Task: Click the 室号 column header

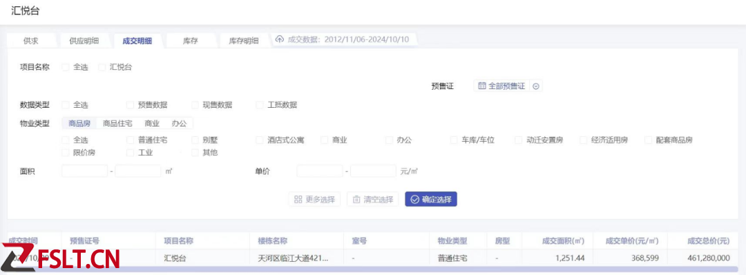Action: [359, 240]
